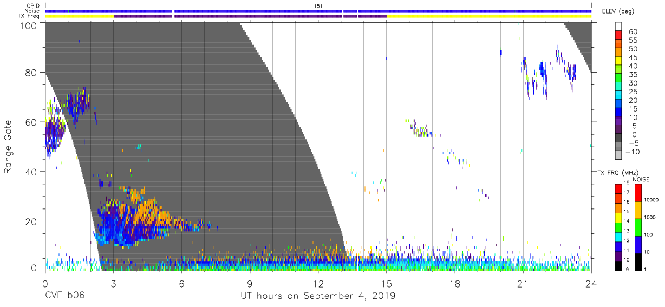665x307 pixels.
Task: Pick the green segment of the NOISE colorbar
Action: [638, 227]
